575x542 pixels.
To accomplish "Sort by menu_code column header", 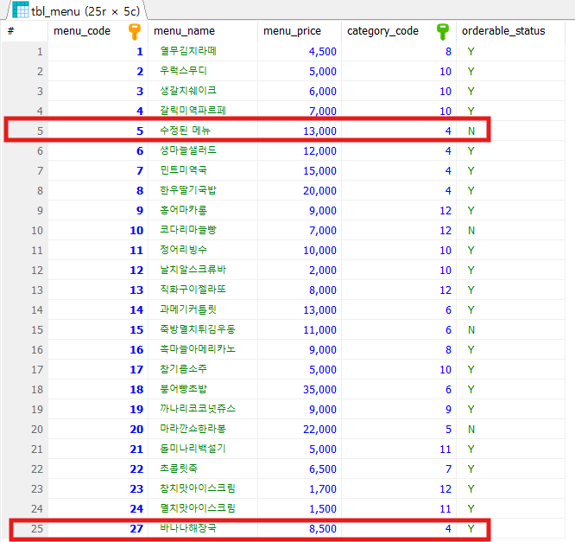I will [98, 31].
